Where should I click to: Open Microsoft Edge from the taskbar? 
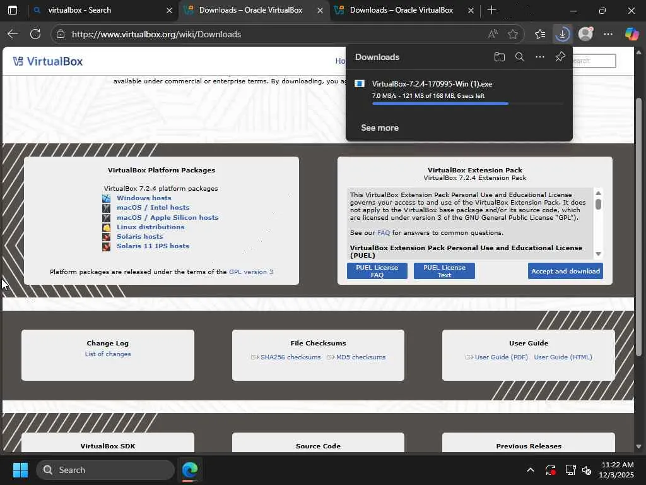click(x=190, y=470)
